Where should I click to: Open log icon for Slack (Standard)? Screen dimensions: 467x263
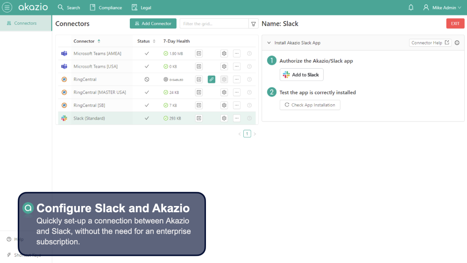tap(199, 118)
